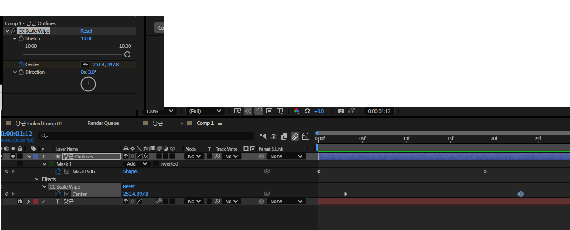
Task: Open the show channel color icon menu
Action: coord(297,111)
